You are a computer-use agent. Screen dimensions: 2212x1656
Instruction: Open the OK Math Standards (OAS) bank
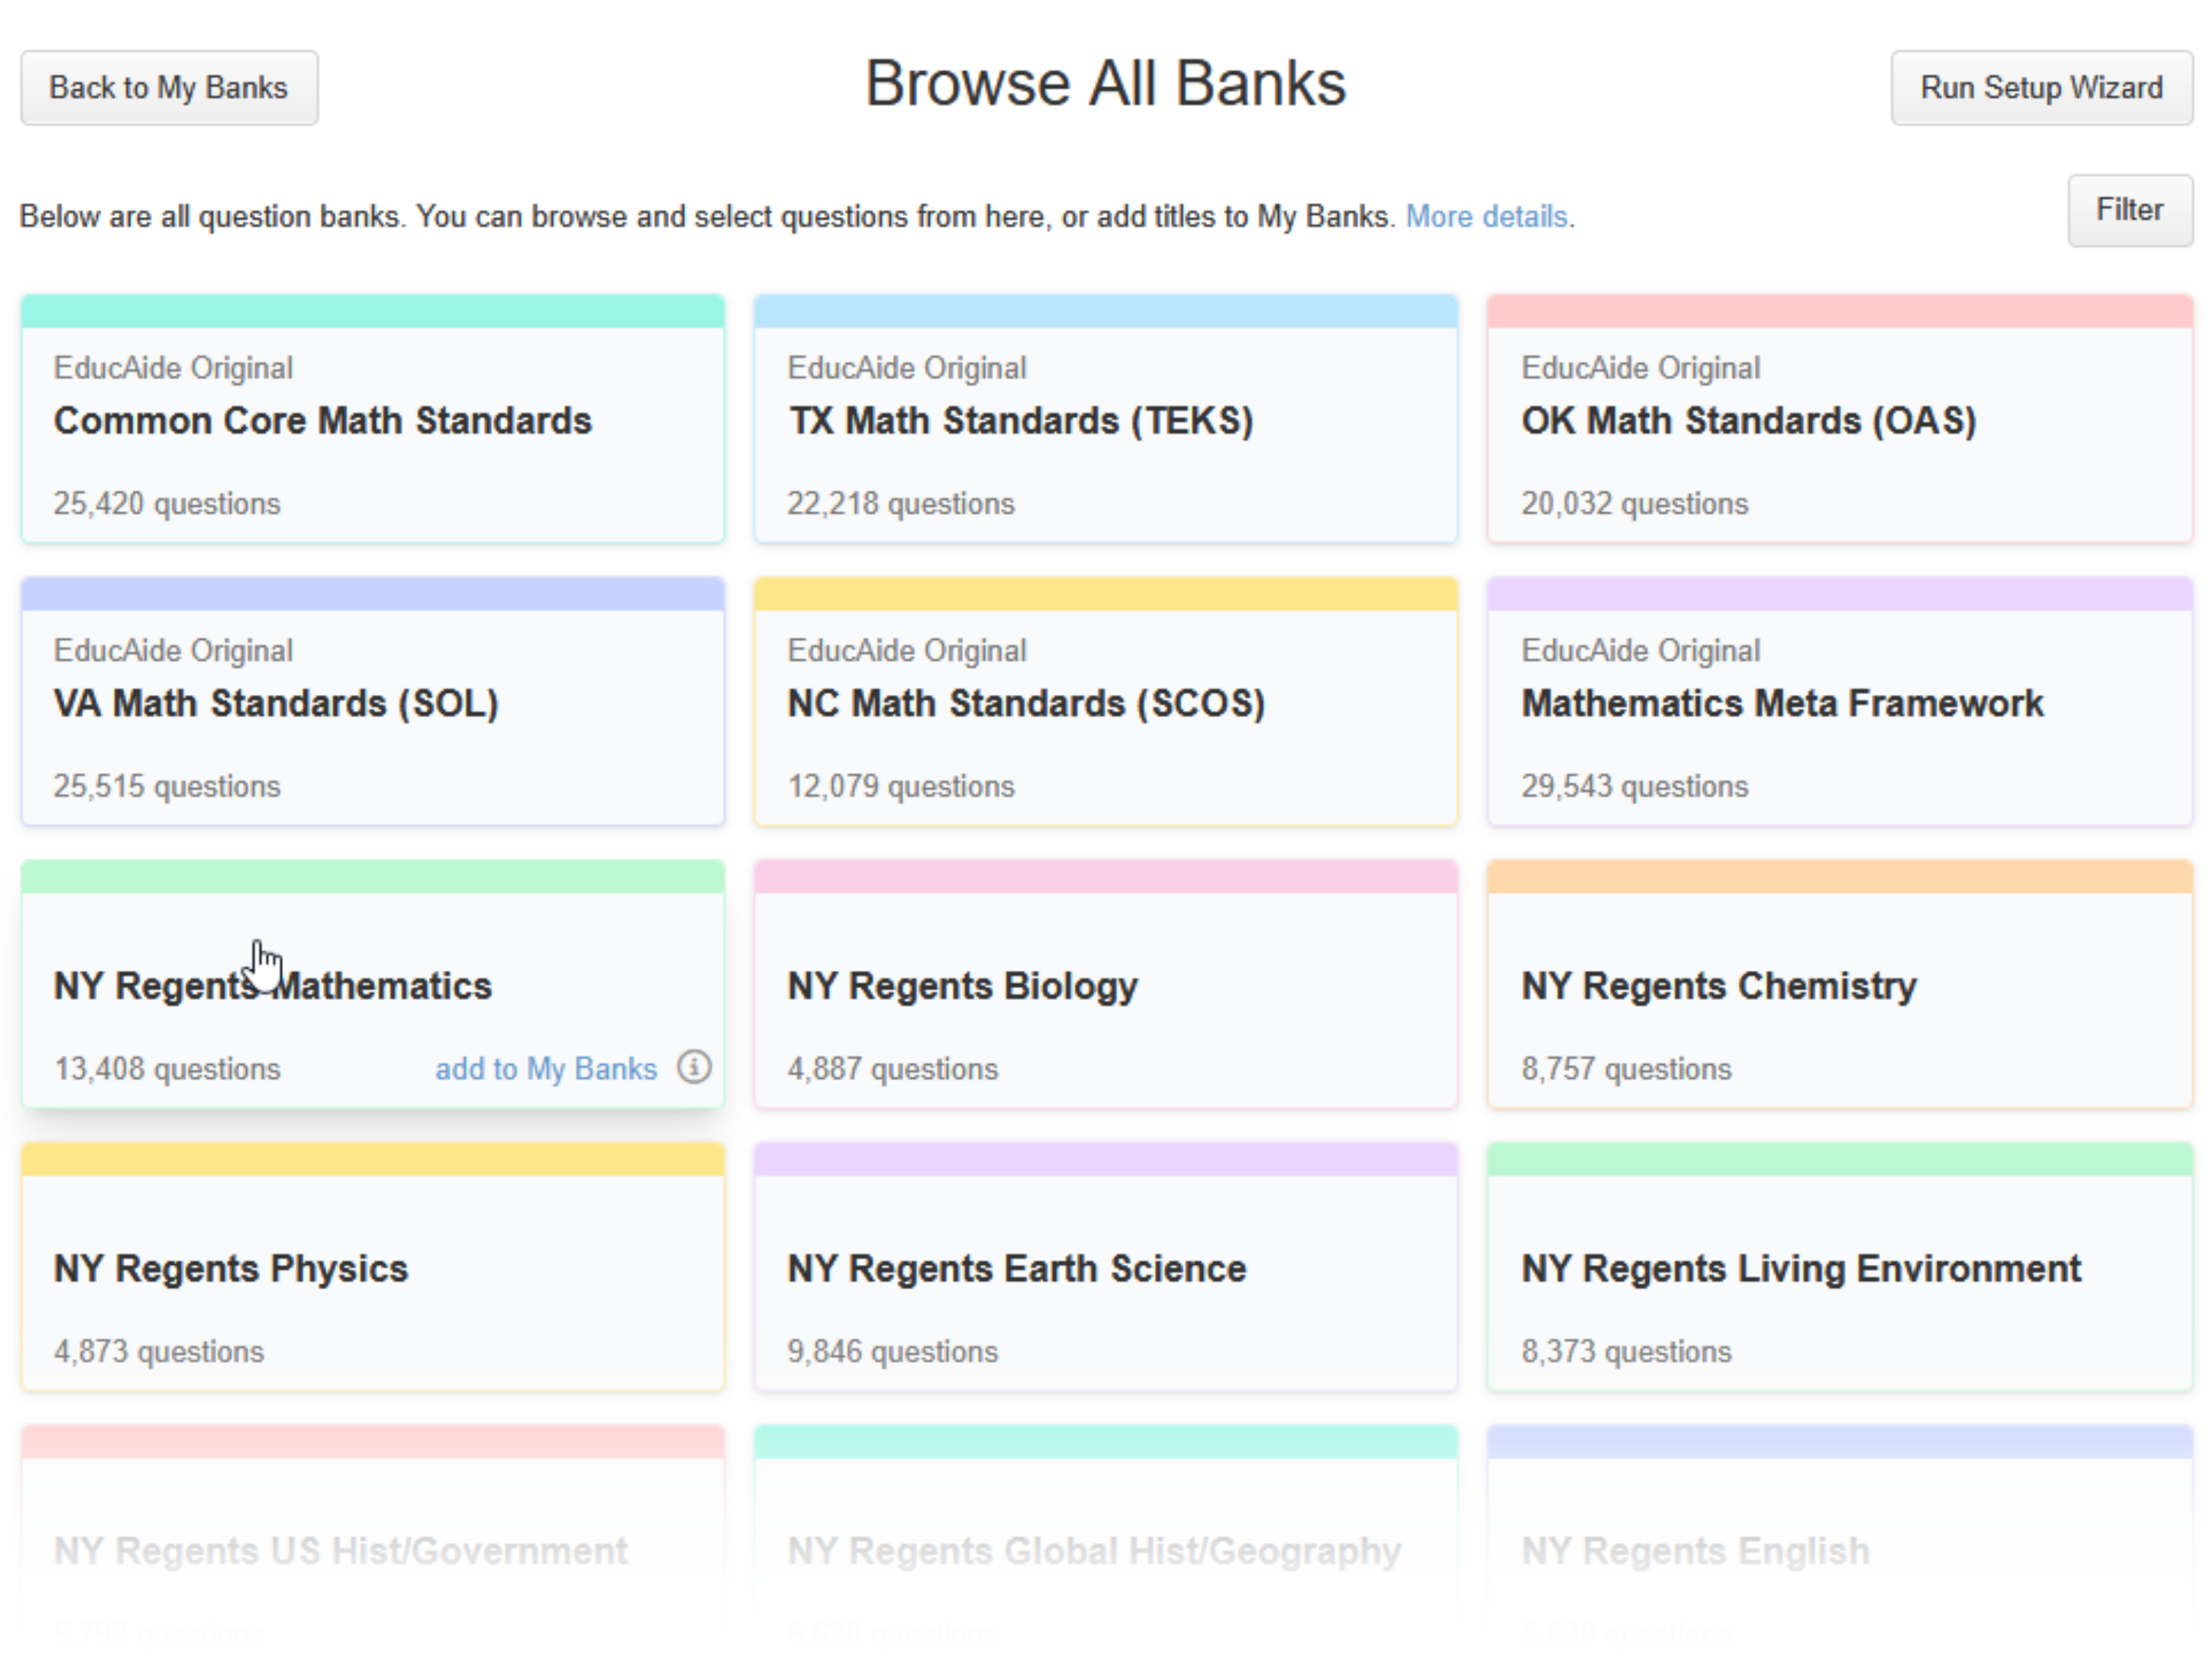1839,419
